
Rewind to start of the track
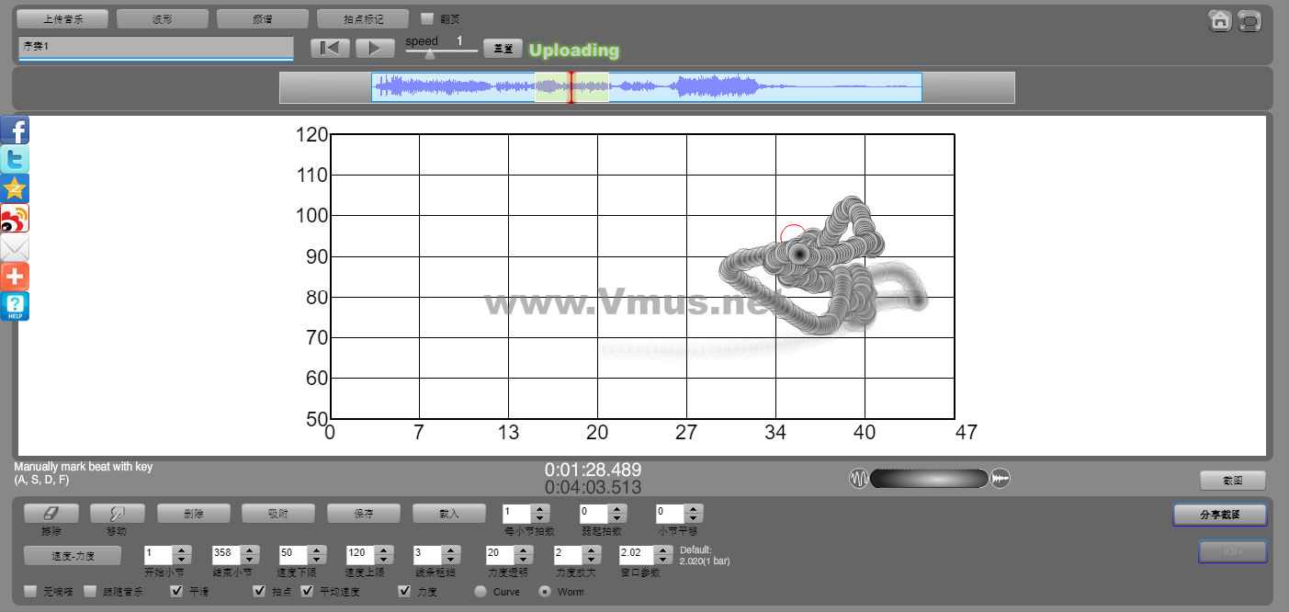pos(330,49)
